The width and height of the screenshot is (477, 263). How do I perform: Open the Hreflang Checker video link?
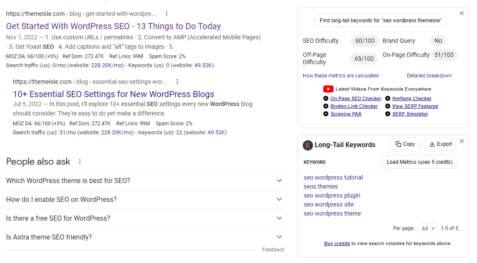click(412, 98)
